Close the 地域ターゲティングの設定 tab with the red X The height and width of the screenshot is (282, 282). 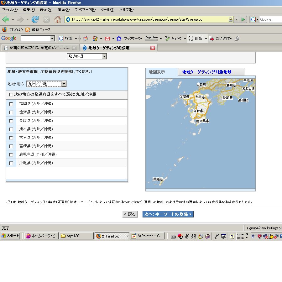point(153,48)
